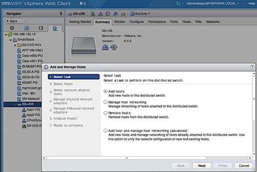Open the Help link in header
This screenshot has width=257, height=172.
click(252, 3)
